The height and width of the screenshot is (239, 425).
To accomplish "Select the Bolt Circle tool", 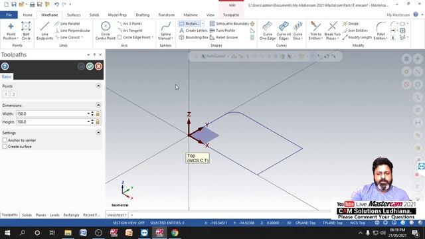I will [x=26, y=31].
